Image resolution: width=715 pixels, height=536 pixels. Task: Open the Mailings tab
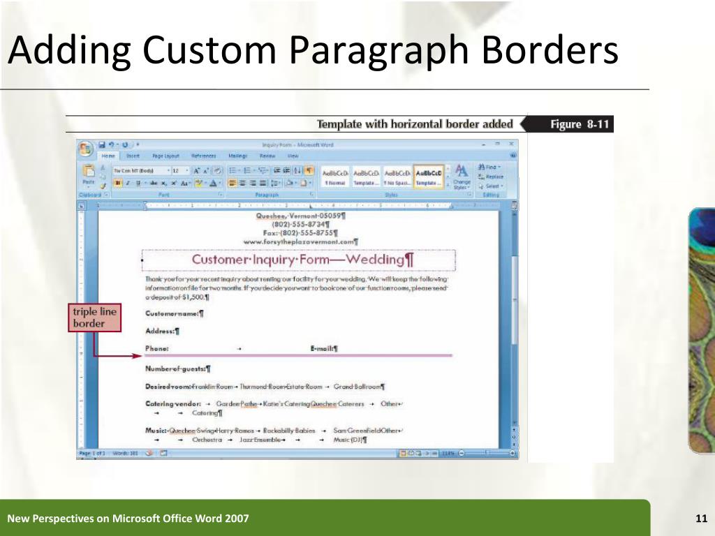[237, 156]
